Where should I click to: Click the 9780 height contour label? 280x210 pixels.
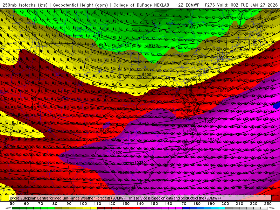(x=153, y=46)
